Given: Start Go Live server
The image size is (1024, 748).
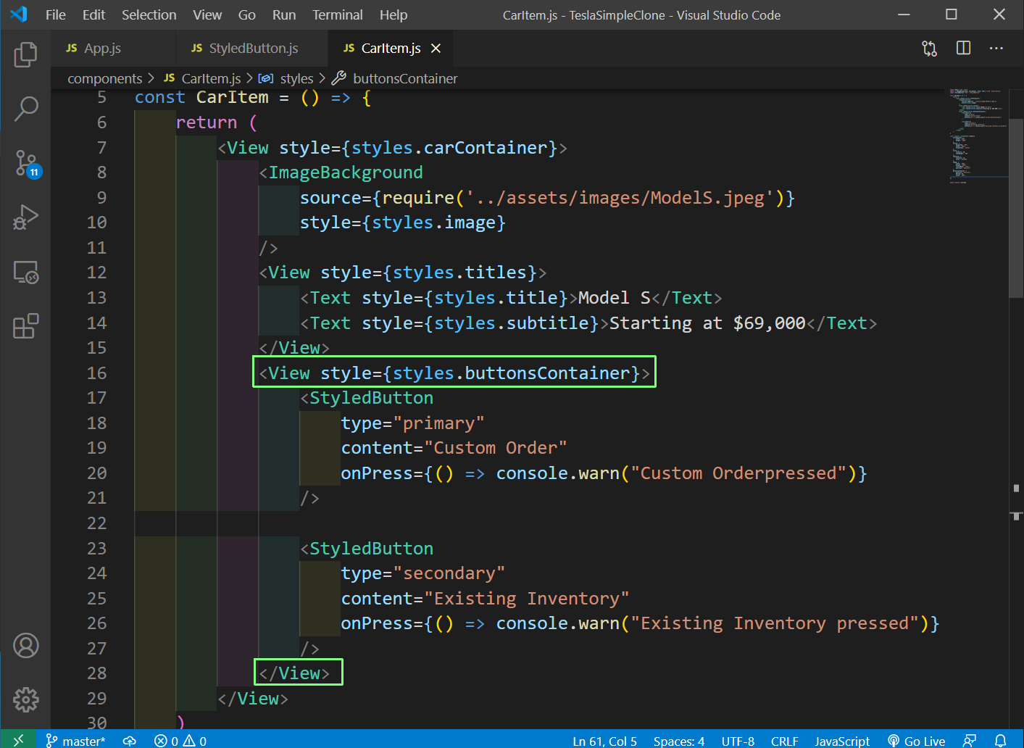Looking at the screenshot, I should click(916, 741).
